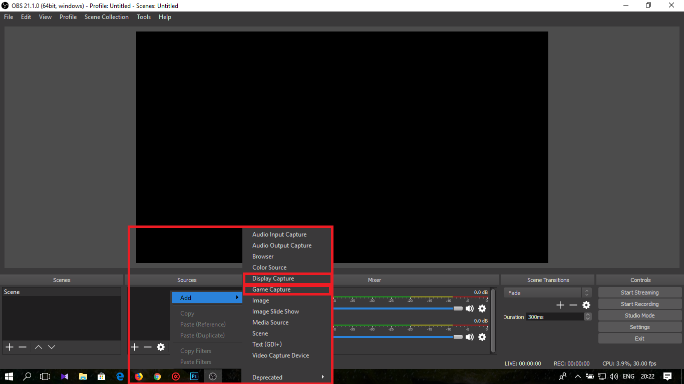Open the red gear app in taskbar
The width and height of the screenshot is (684, 384).
click(x=176, y=376)
